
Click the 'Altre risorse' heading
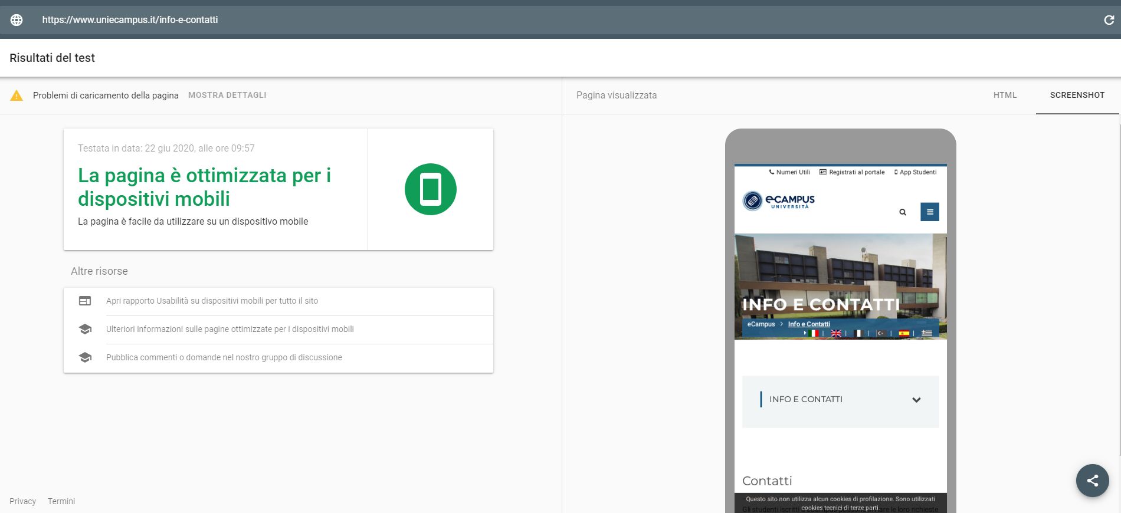click(99, 271)
